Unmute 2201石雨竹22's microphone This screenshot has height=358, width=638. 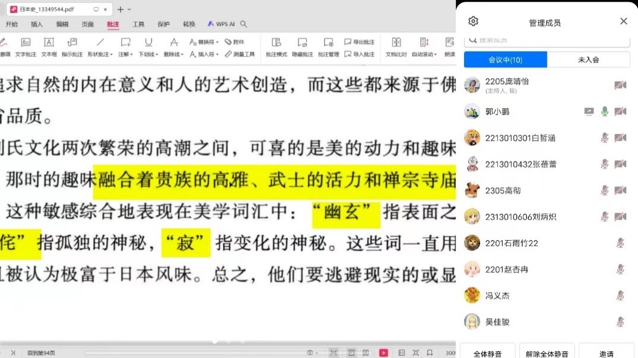pyautogui.click(x=620, y=243)
